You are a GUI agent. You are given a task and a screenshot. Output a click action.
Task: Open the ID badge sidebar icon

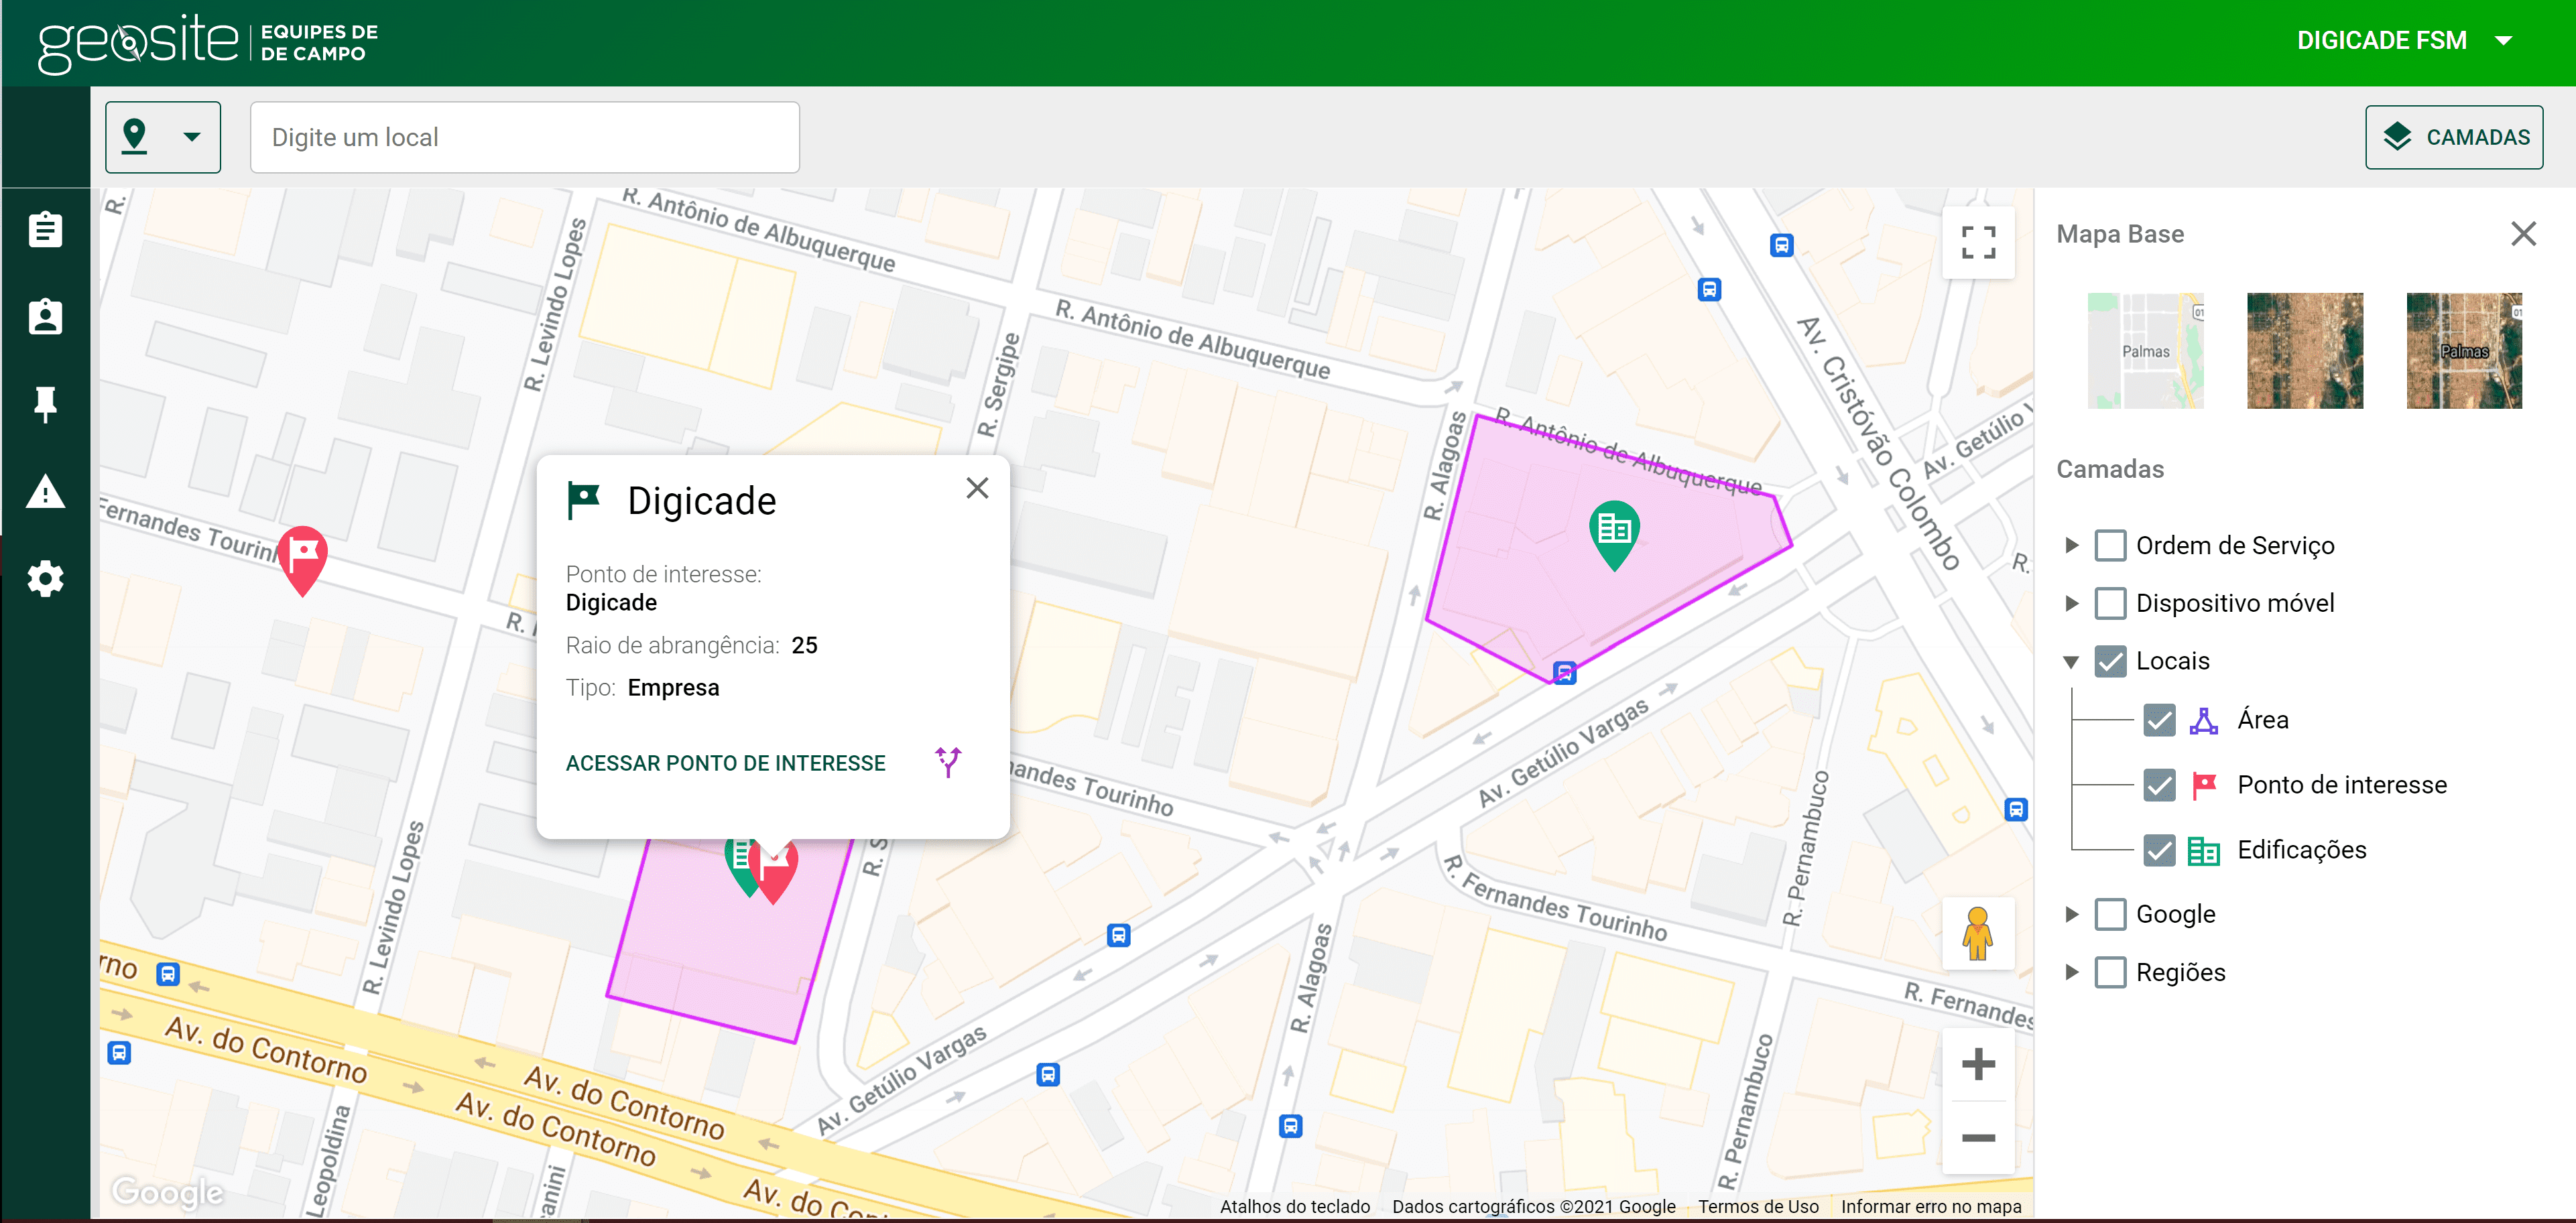tap(45, 317)
